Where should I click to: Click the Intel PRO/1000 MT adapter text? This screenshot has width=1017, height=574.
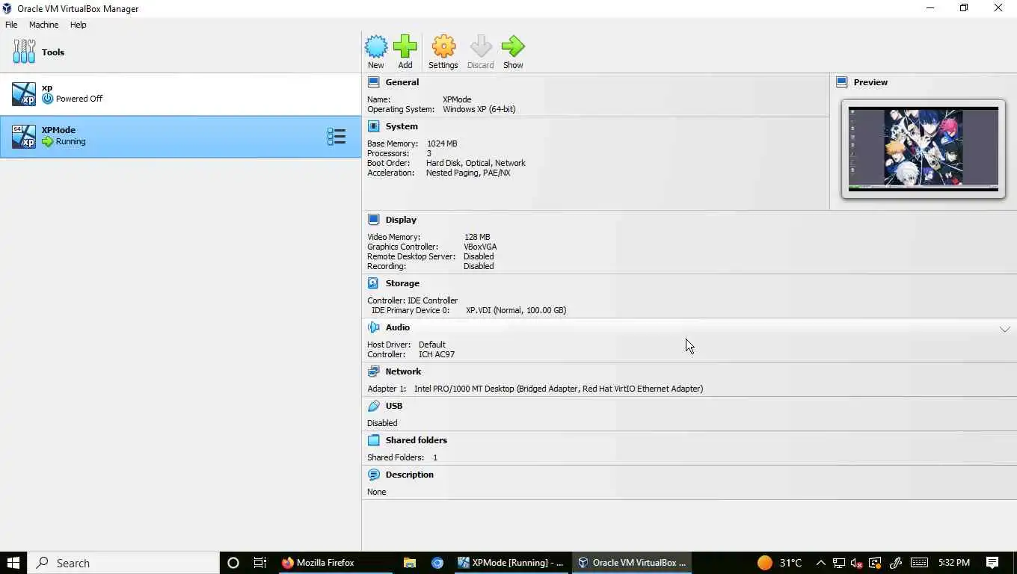(x=559, y=389)
